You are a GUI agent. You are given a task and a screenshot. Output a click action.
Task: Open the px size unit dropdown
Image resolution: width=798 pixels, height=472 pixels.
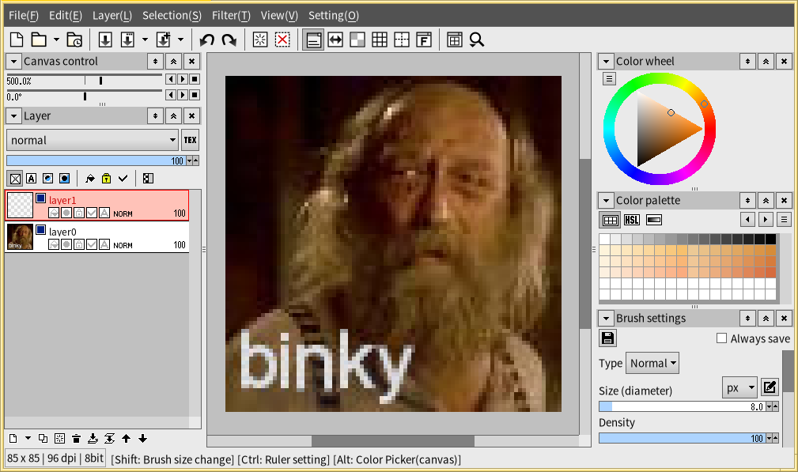740,388
